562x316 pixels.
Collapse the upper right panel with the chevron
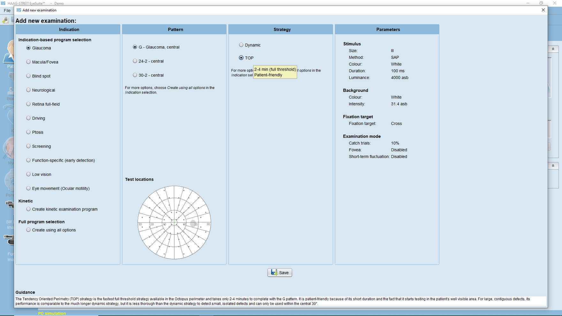[x=554, y=49]
